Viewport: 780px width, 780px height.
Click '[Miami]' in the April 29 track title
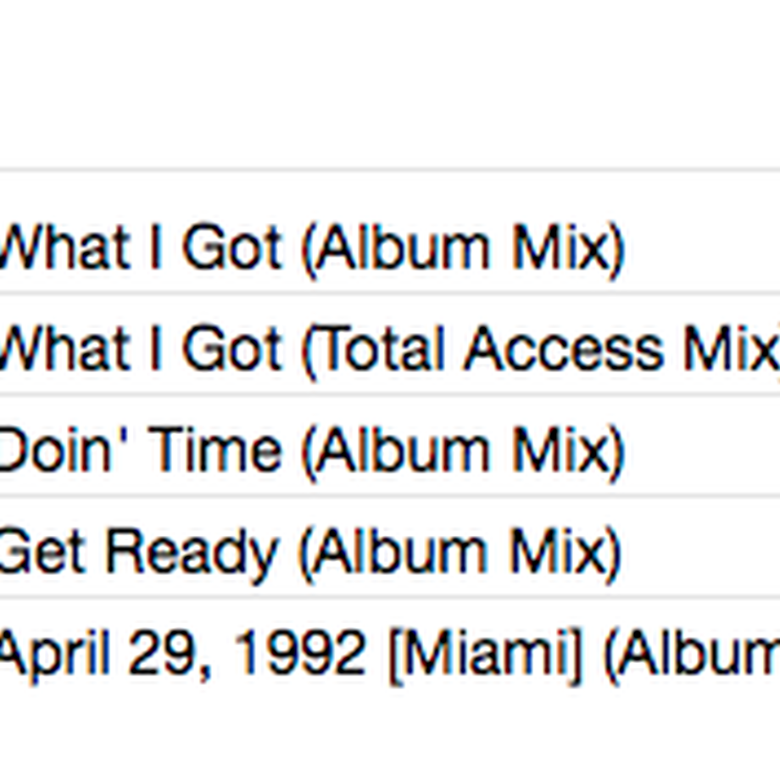(x=486, y=655)
